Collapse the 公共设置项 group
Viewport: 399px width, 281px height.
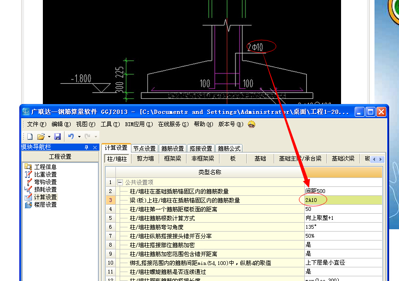coord(120,182)
